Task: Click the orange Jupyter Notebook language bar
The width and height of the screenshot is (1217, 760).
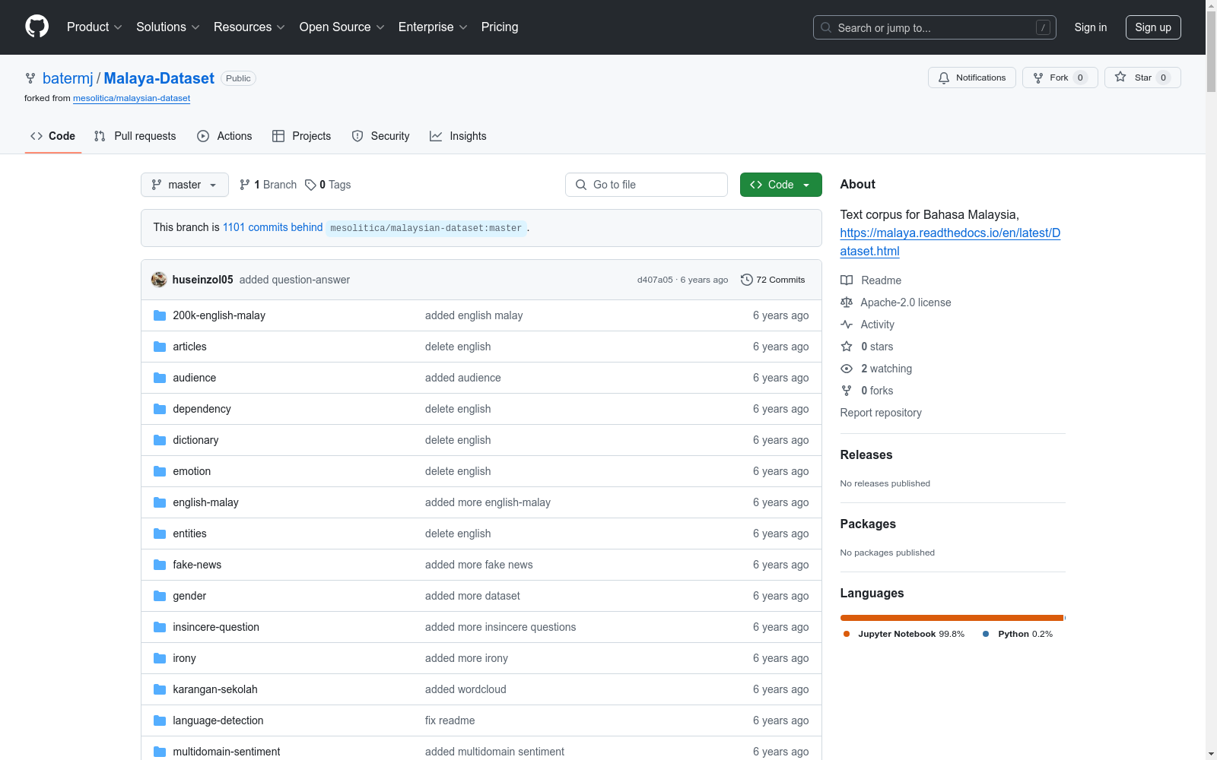Action: pos(952,618)
